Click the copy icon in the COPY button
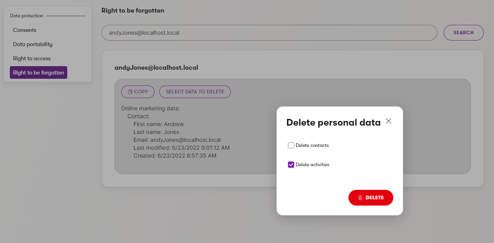 coord(130,92)
